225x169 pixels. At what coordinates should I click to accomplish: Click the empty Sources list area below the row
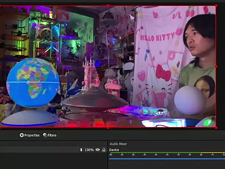point(53,161)
